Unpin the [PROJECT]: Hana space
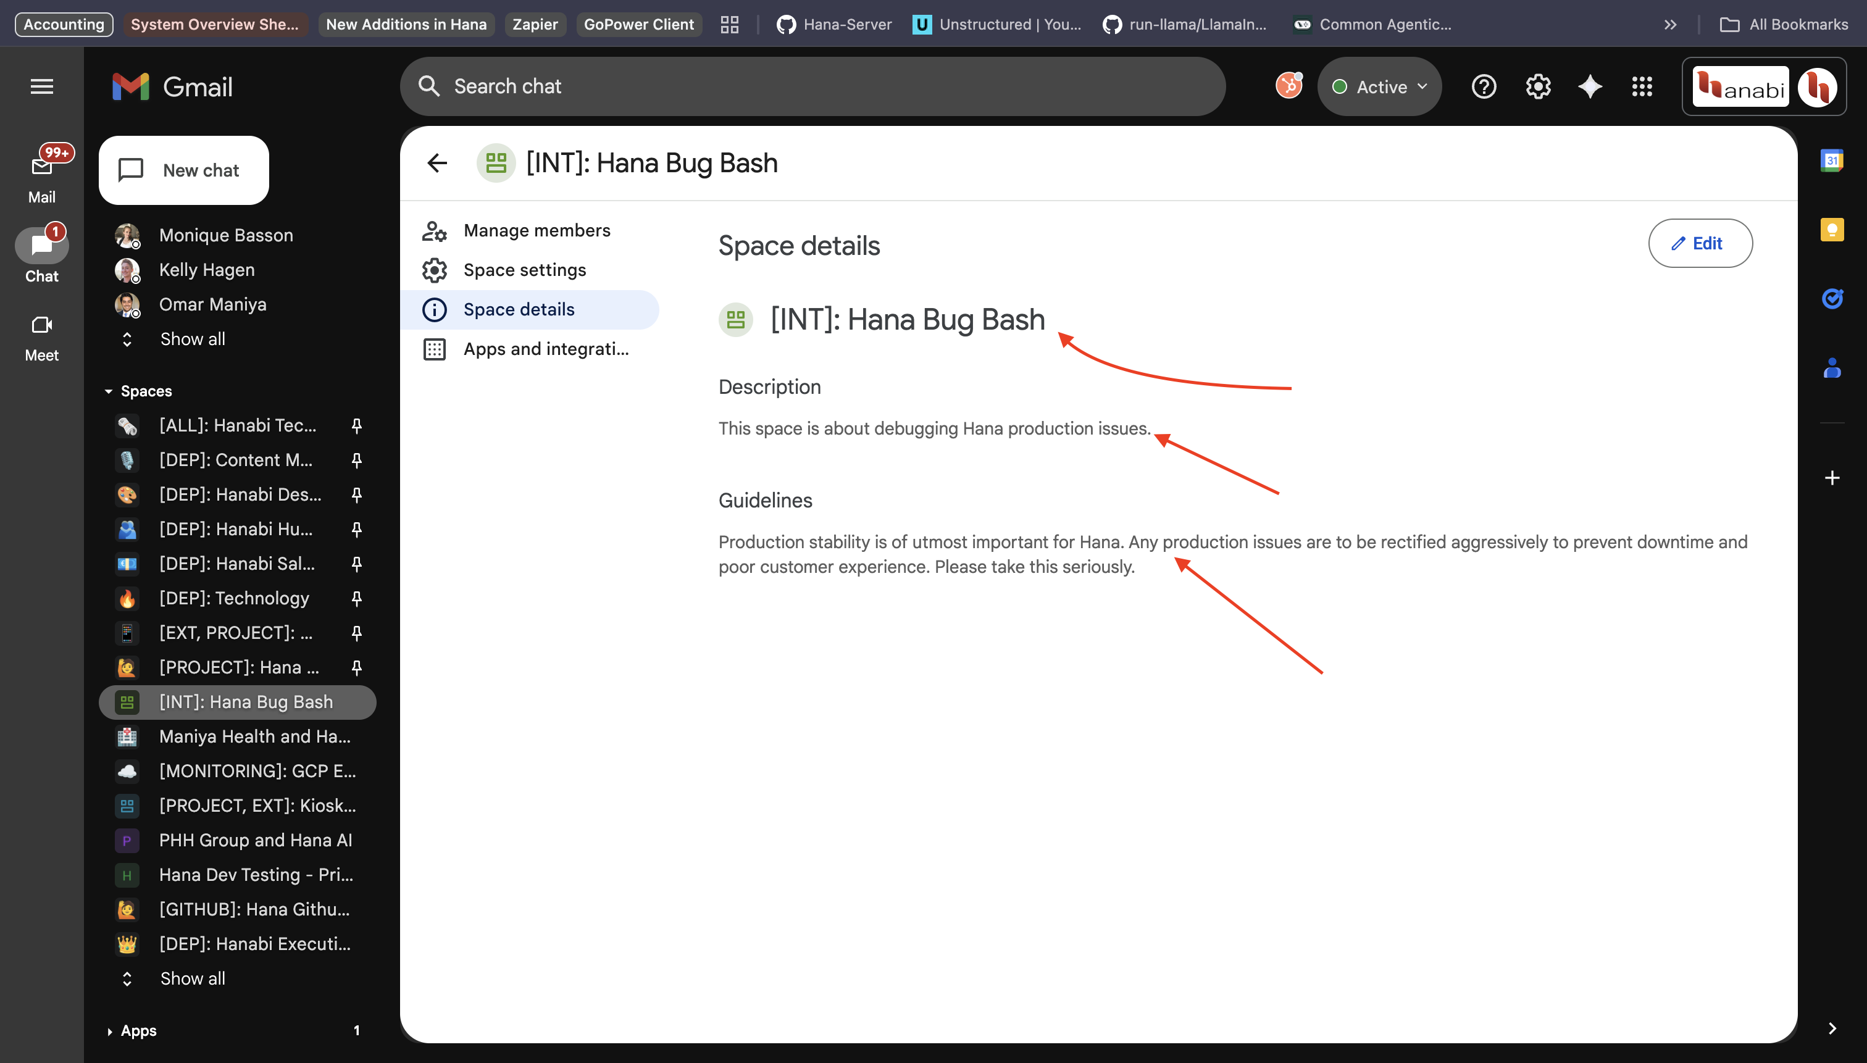Viewport: 1867px width, 1063px height. click(x=356, y=667)
